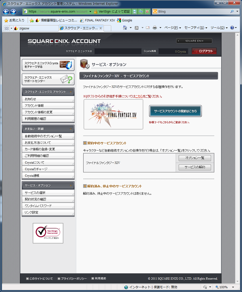Open the print options dropdown arrow
This screenshot has width=242, height=292.
[160, 28]
